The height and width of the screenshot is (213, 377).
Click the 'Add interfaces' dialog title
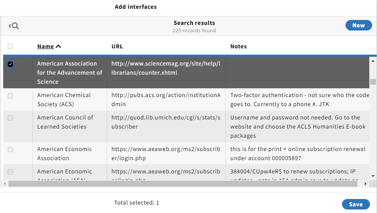point(135,7)
